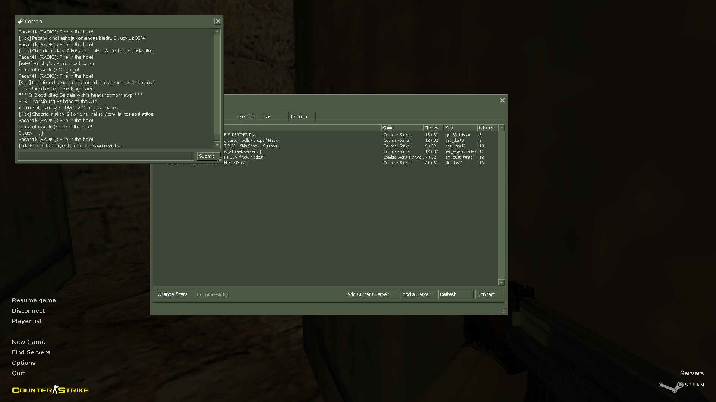Screen dimensions: 716x402
Task: Select the de_dust2 server row
Action: tap(326, 163)
